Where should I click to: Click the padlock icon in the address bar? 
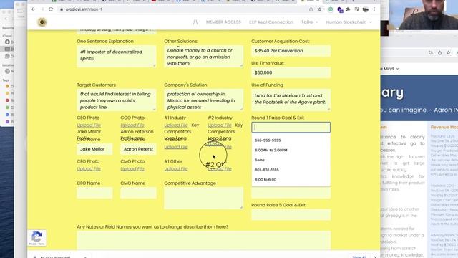click(62, 9)
